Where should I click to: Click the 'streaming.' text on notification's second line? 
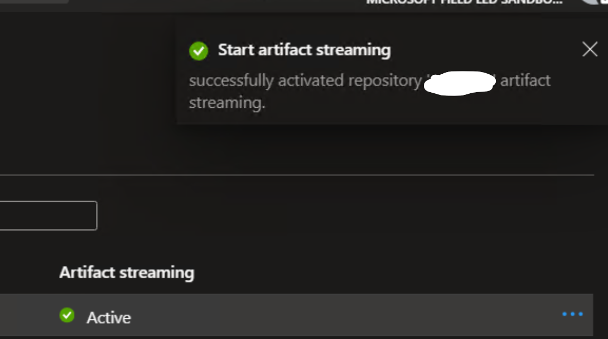(x=226, y=103)
